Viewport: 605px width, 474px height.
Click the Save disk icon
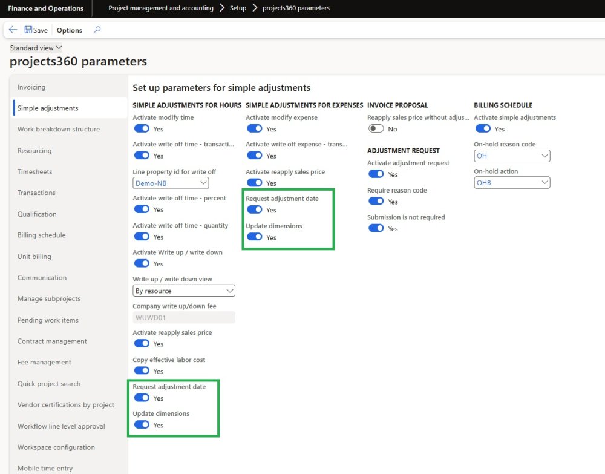coord(28,30)
